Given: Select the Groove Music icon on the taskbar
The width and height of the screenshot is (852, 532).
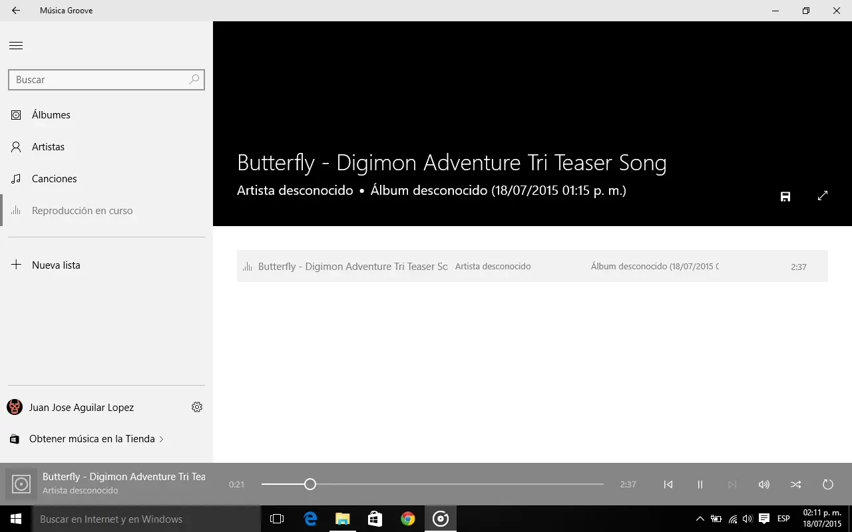Looking at the screenshot, I should click(440, 519).
